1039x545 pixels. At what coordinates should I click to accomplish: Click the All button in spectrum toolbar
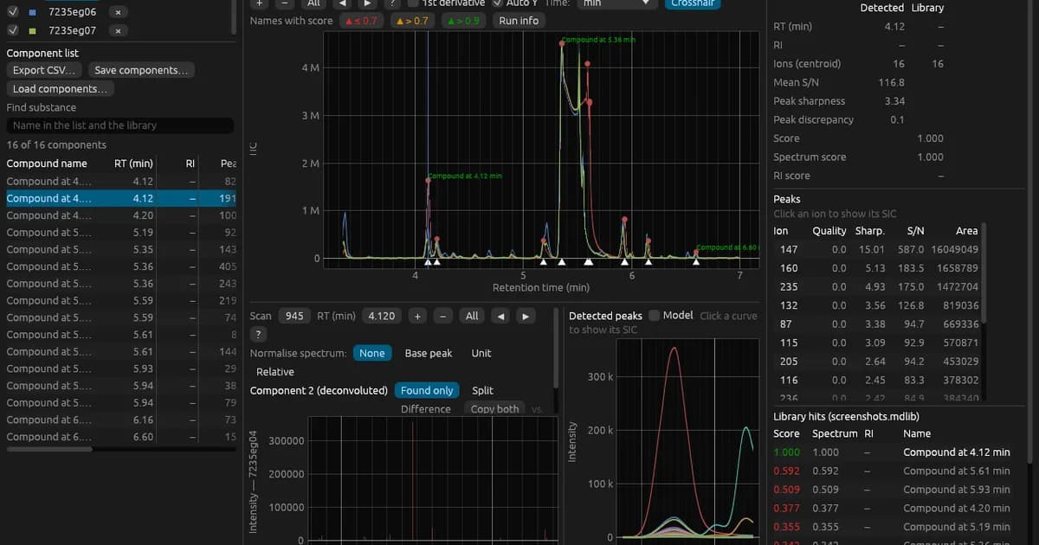tap(472, 316)
